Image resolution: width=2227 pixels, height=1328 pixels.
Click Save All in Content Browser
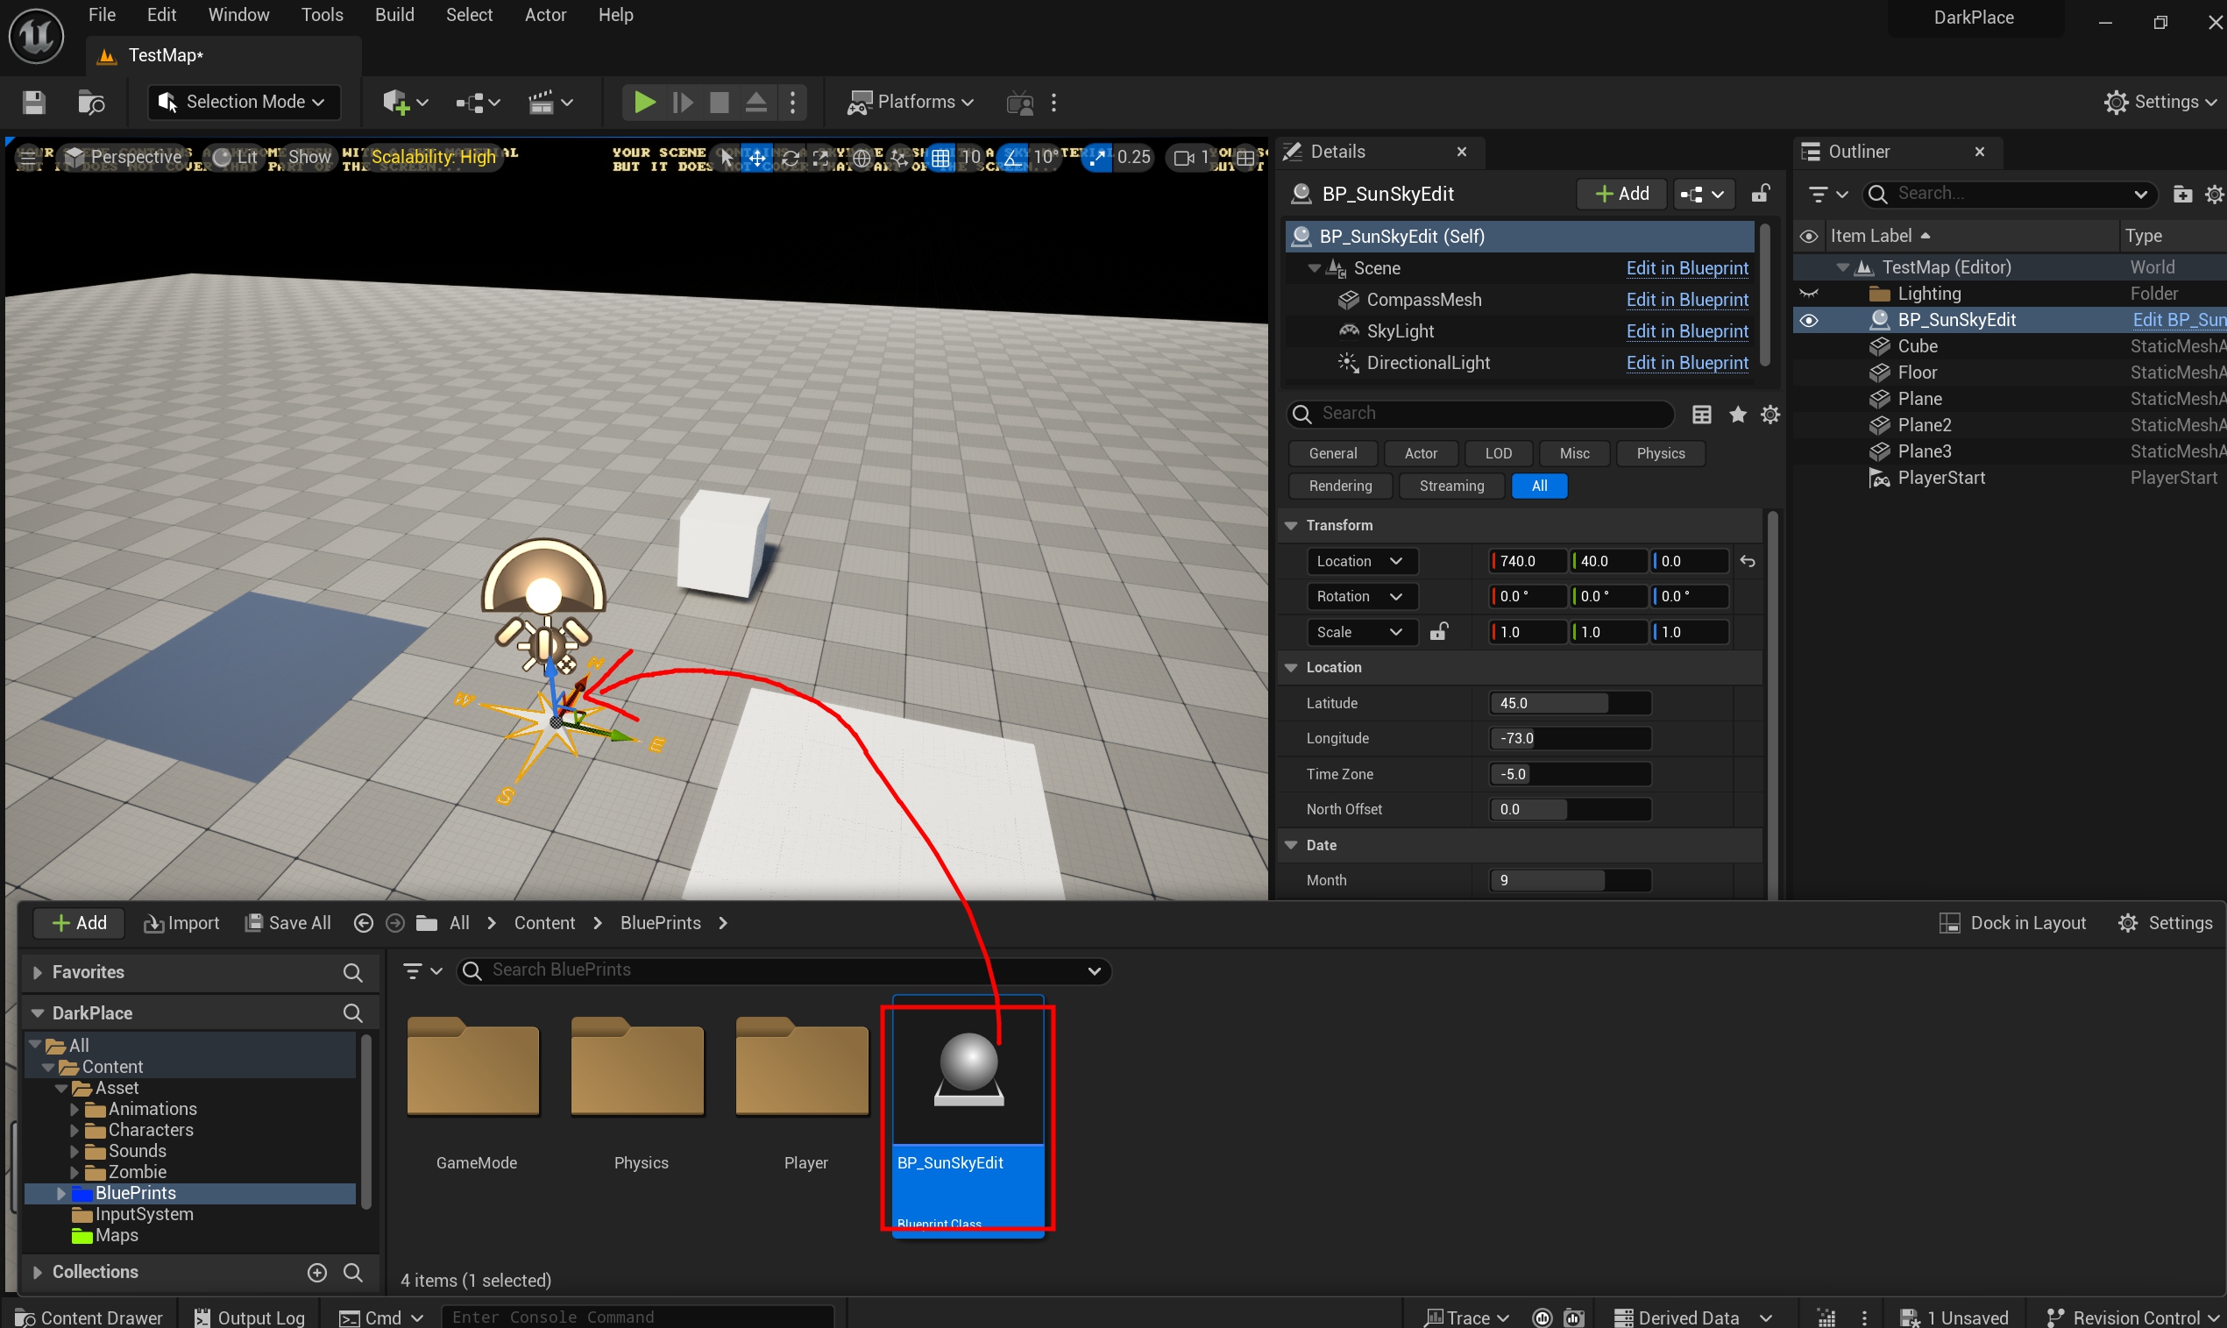[288, 924]
